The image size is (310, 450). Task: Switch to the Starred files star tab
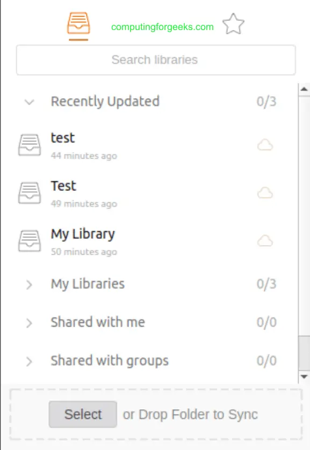tap(234, 24)
